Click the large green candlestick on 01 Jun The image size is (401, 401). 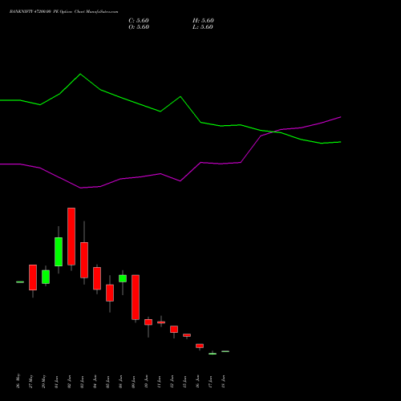click(x=59, y=252)
